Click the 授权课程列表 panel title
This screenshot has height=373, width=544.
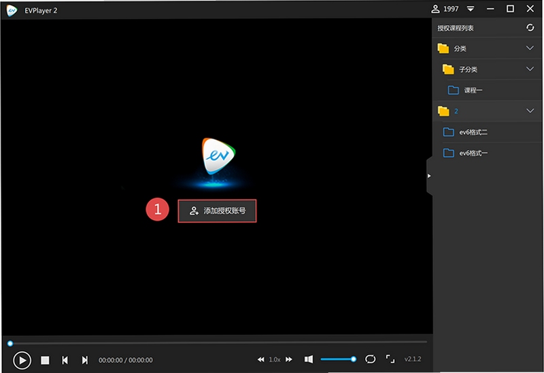[x=456, y=28]
